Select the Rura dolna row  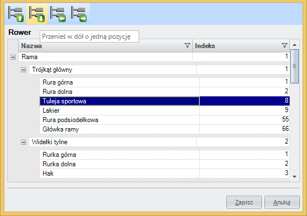click(165, 92)
